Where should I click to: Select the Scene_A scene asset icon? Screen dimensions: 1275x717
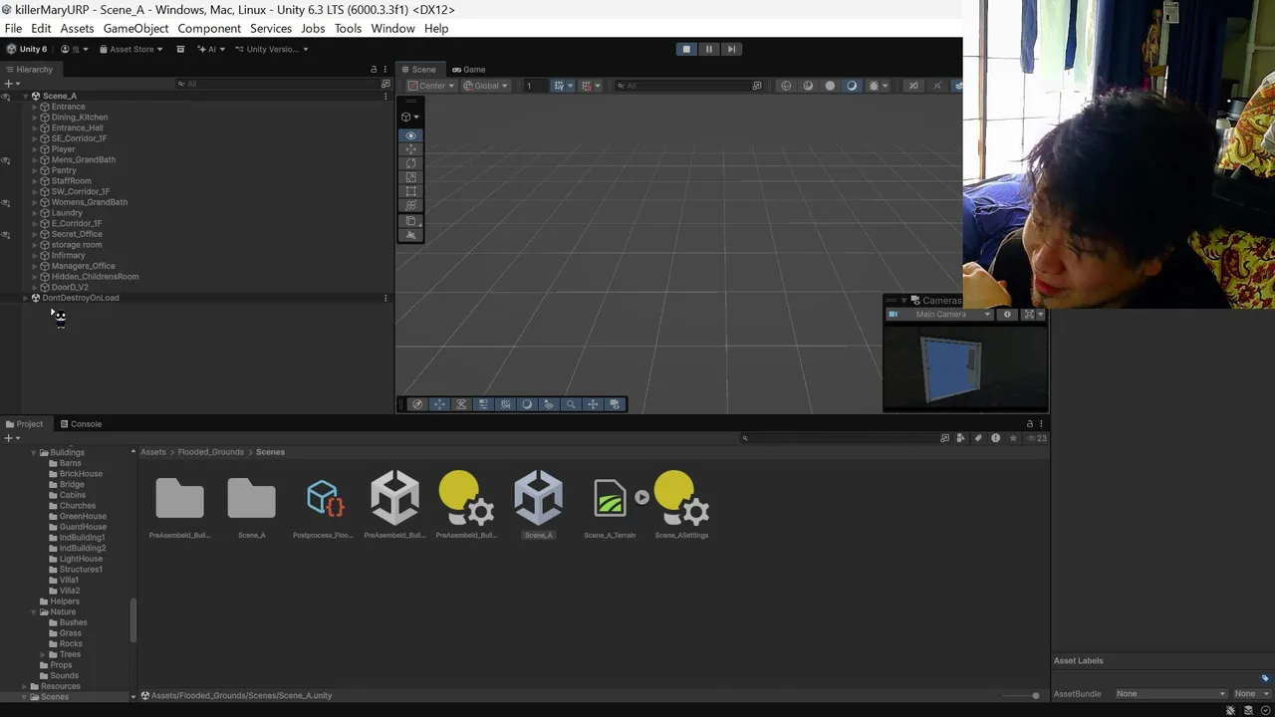pyautogui.click(x=538, y=498)
